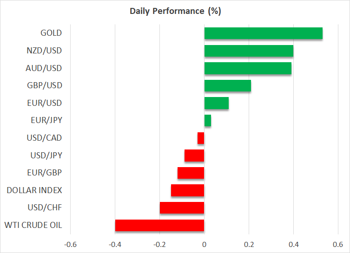The width and height of the screenshot is (350, 253).
Task: Select the WTI CRUDE OIL label
Action: [33, 225]
